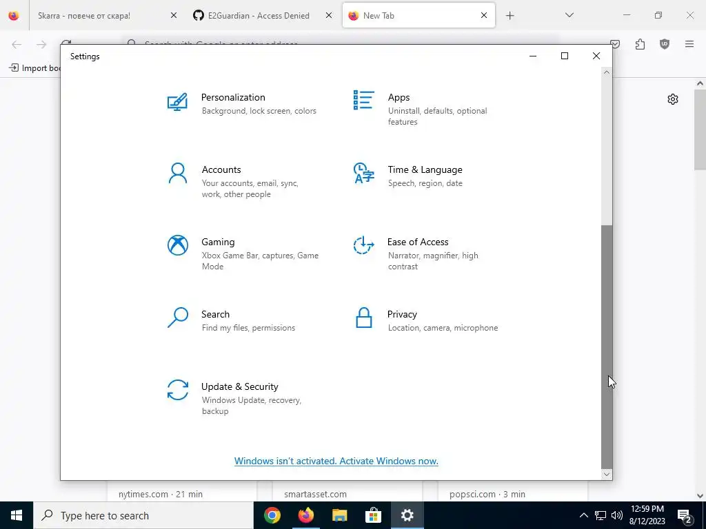The height and width of the screenshot is (529, 706).
Task: Open Microsoft Store from the taskbar
Action: click(373, 515)
